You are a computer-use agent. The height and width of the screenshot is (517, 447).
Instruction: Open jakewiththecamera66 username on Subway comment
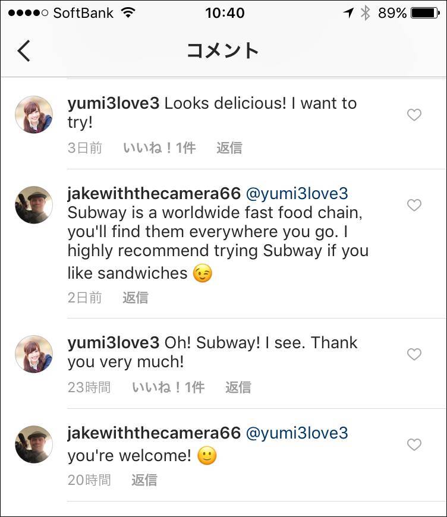click(x=154, y=194)
